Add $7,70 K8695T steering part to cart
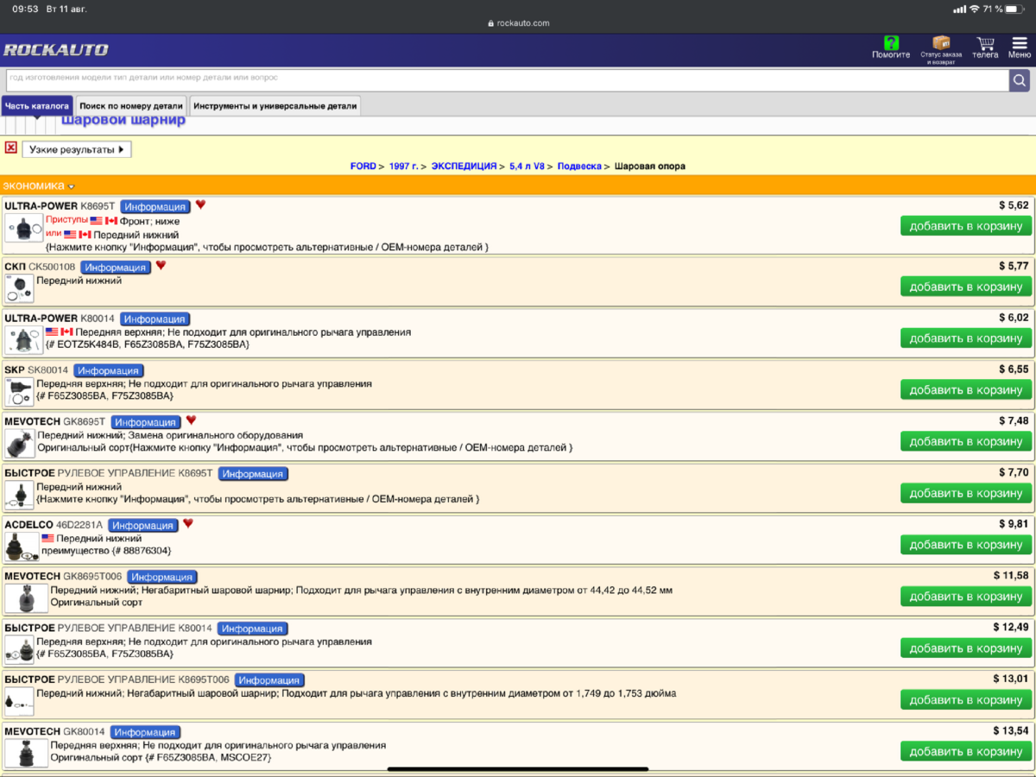 (x=966, y=493)
